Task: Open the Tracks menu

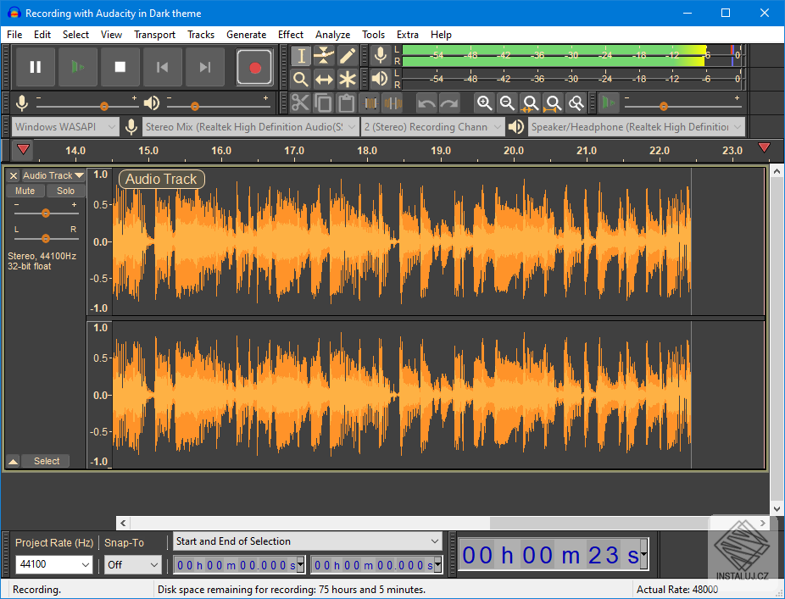Action: click(201, 35)
